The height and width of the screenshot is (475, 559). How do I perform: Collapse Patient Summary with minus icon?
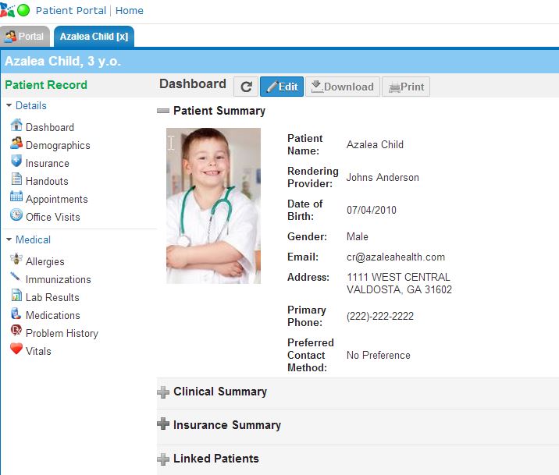click(x=163, y=111)
